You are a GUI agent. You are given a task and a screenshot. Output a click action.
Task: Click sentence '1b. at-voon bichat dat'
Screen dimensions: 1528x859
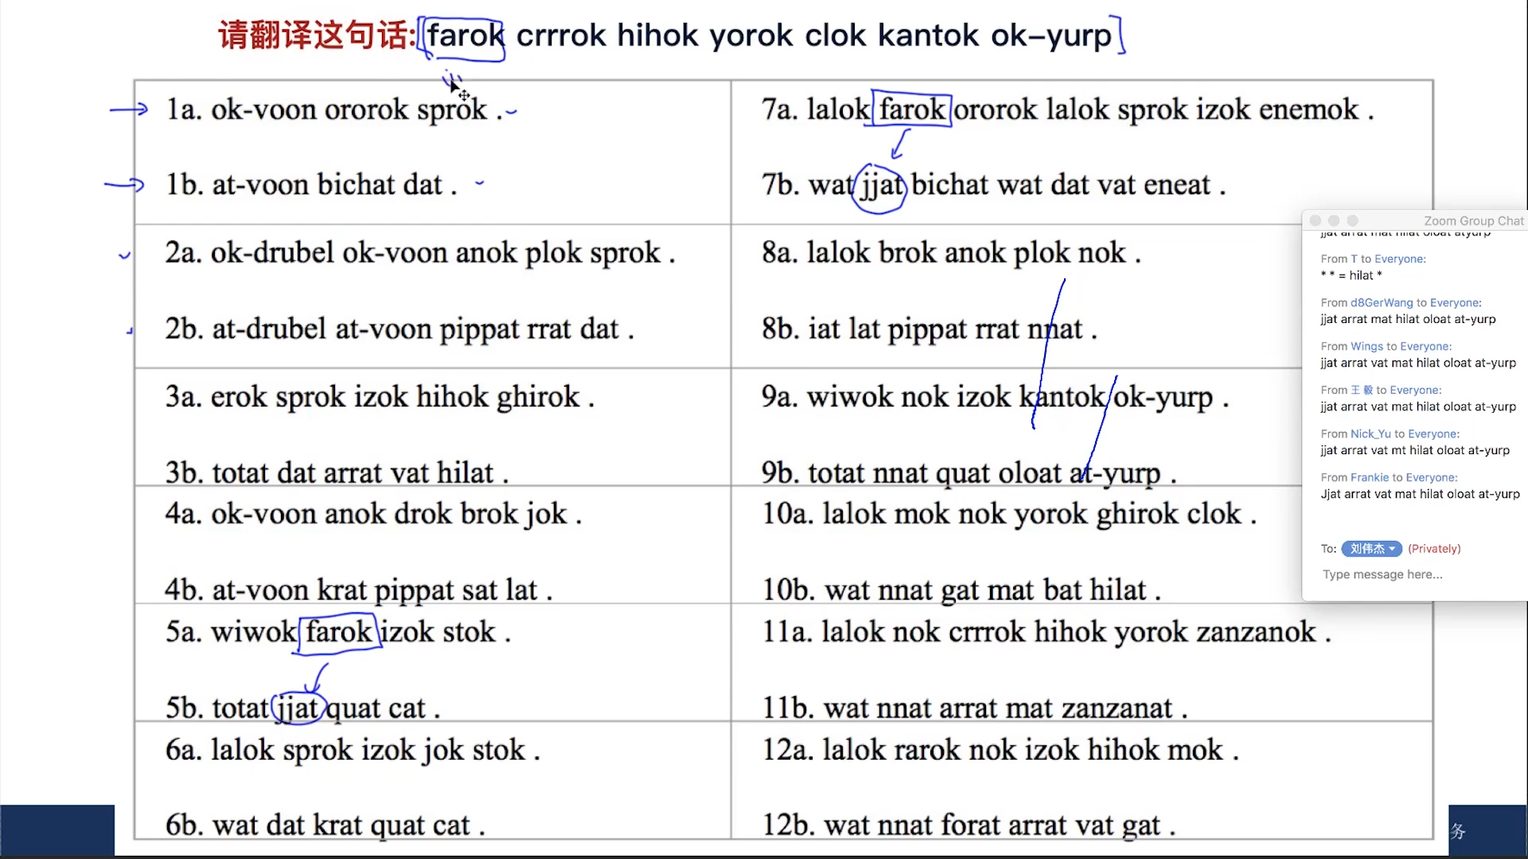click(x=311, y=185)
